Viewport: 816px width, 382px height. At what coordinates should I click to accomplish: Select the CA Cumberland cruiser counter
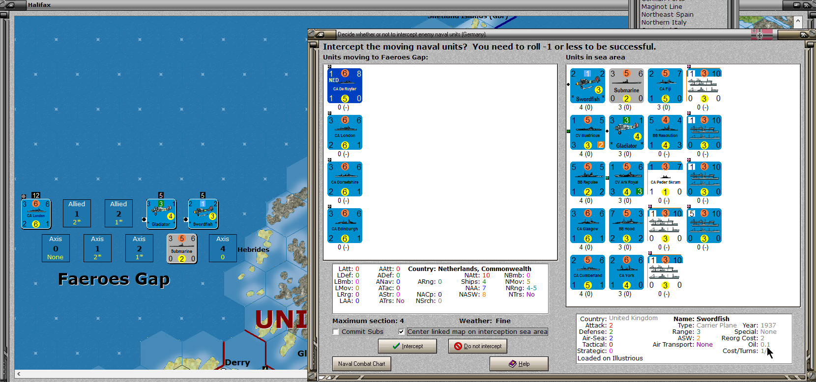(x=588, y=273)
